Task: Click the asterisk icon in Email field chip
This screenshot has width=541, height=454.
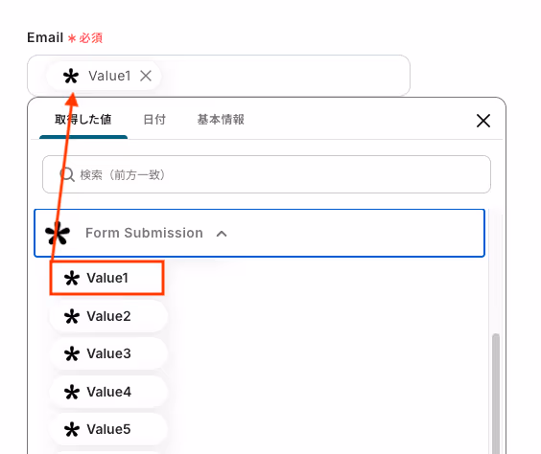Action: point(71,76)
